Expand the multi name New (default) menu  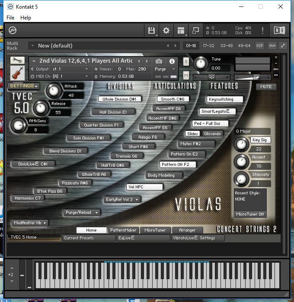(32, 46)
